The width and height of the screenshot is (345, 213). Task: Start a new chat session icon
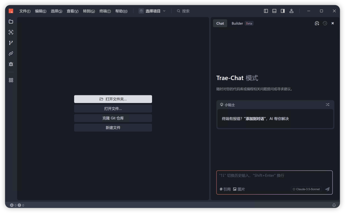click(x=317, y=23)
